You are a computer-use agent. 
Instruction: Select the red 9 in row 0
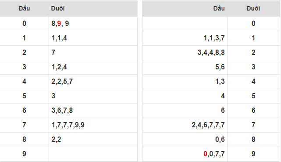[x=59, y=24]
